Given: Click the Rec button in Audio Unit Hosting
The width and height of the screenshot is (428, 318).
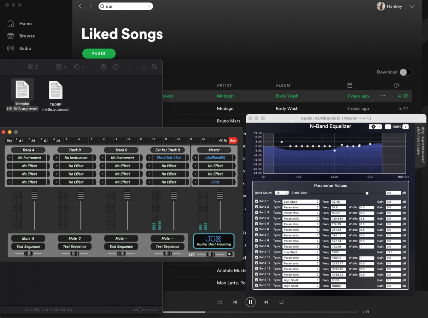Looking at the screenshot, I should tap(233, 141).
